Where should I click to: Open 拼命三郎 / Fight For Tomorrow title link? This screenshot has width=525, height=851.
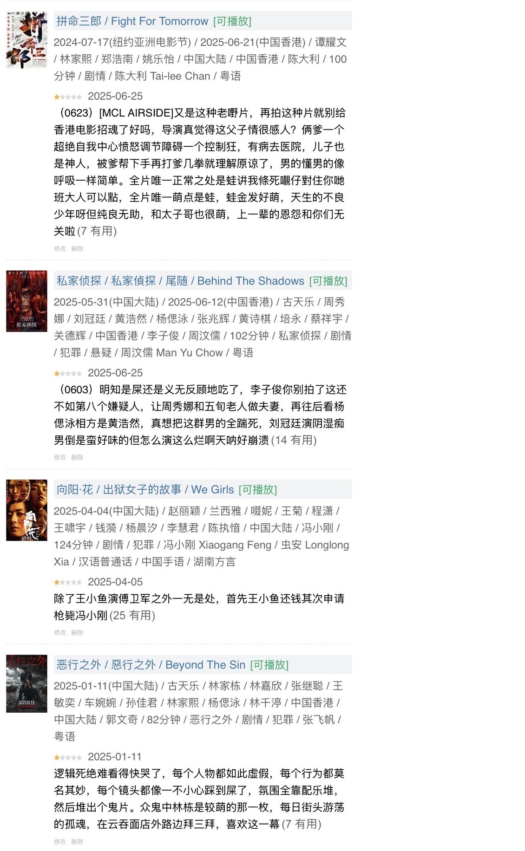coord(132,21)
